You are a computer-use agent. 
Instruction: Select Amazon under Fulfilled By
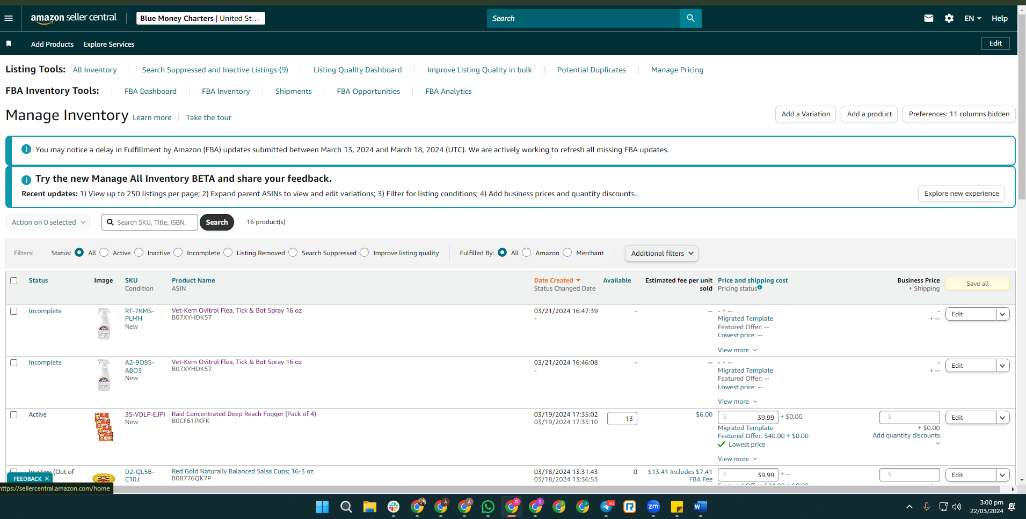point(527,253)
